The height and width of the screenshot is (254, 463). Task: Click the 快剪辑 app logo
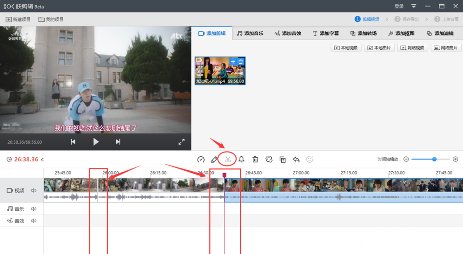click(24, 6)
